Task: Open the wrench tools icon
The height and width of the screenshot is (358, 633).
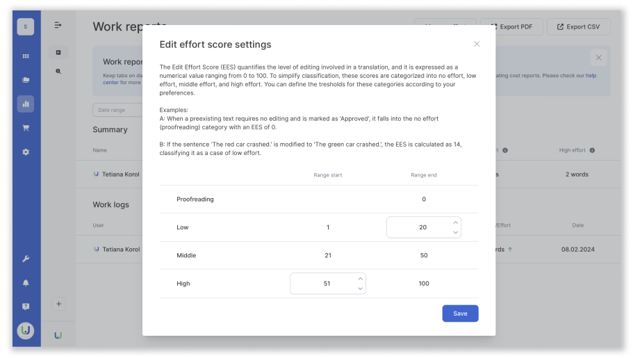Action: pos(26,259)
